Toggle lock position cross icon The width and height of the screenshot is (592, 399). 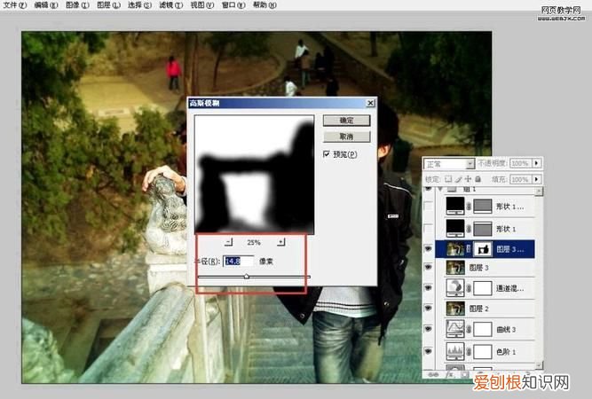tap(468, 179)
